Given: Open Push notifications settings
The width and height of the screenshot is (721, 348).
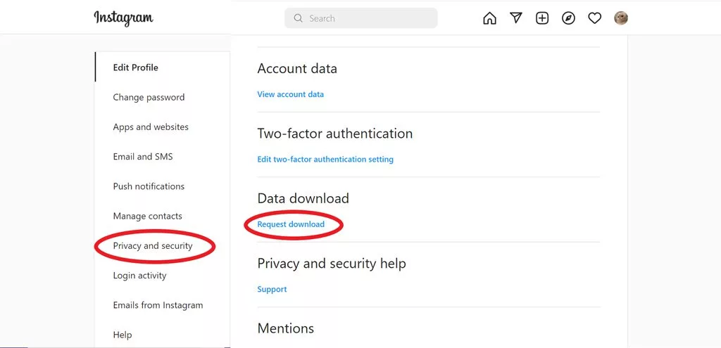Looking at the screenshot, I should tap(149, 186).
